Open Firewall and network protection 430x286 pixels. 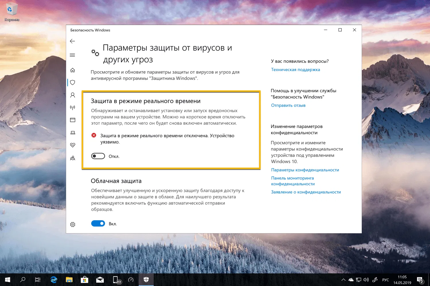click(x=73, y=107)
